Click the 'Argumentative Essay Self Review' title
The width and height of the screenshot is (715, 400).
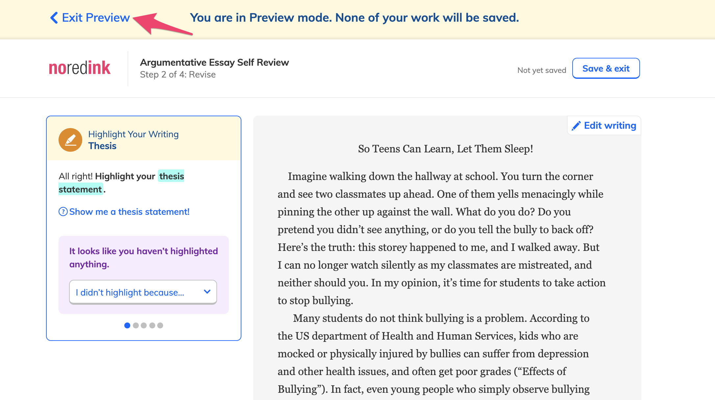(x=214, y=62)
